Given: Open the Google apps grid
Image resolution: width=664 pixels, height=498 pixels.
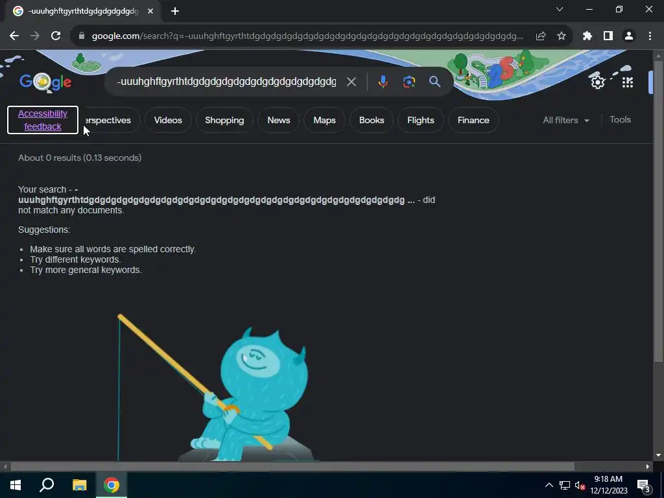Looking at the screenshot, I should point(628,82).
